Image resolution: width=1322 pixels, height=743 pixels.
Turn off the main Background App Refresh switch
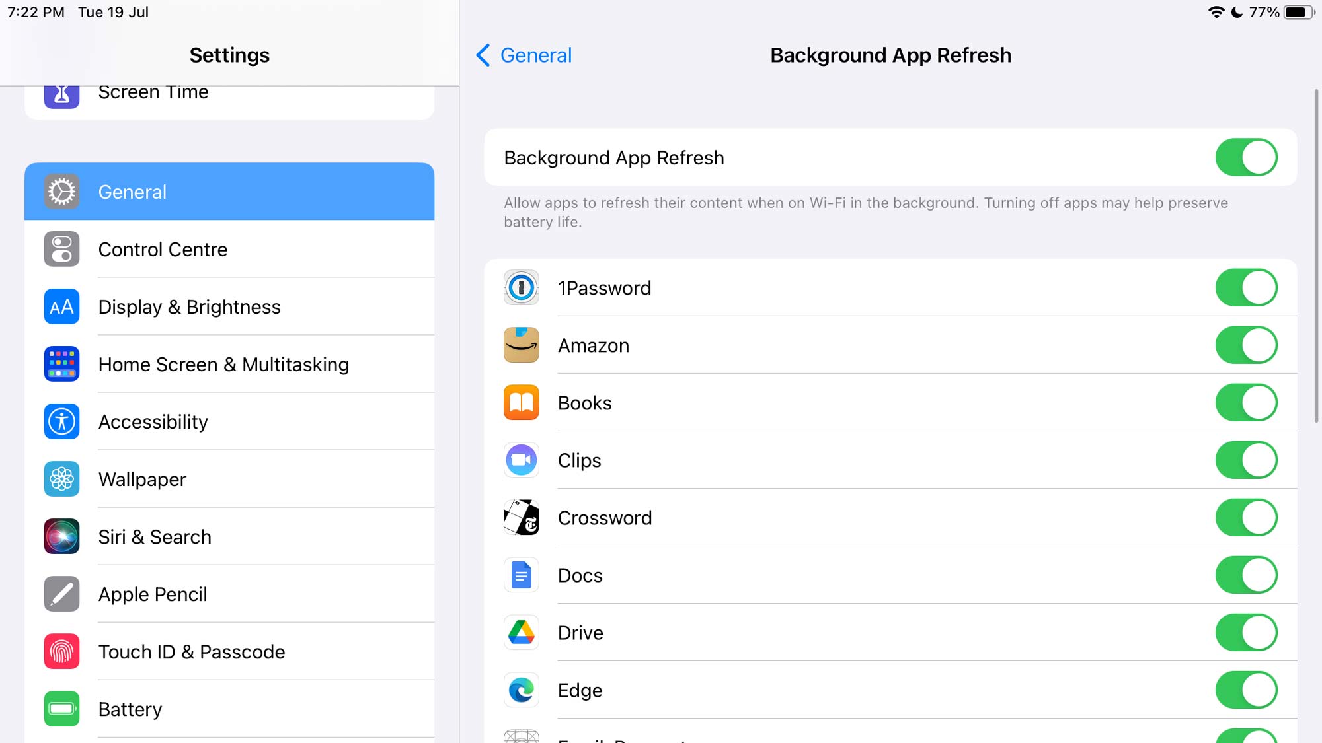coord(1246,157)
